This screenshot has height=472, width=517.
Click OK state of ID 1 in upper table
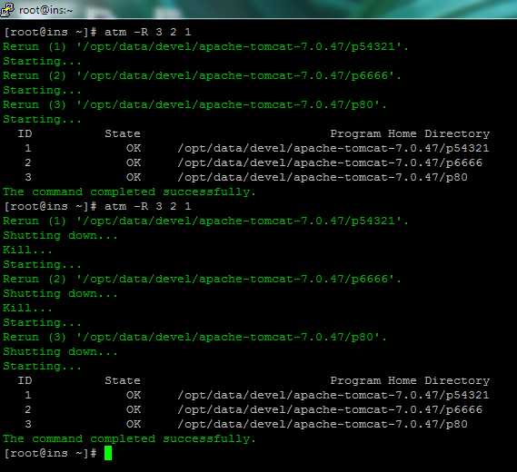pyautogui.click(x=134, y=148)
